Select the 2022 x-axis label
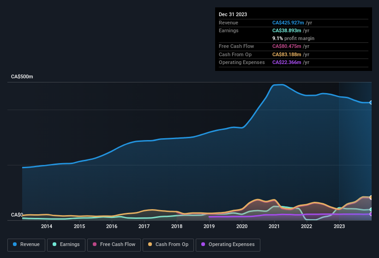Image resolution: width=379 pixels, height=258 pixels. click(307, 226)
